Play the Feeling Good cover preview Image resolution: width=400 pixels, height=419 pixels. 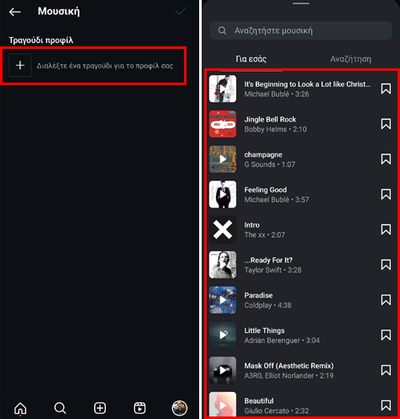click(223, 194)
